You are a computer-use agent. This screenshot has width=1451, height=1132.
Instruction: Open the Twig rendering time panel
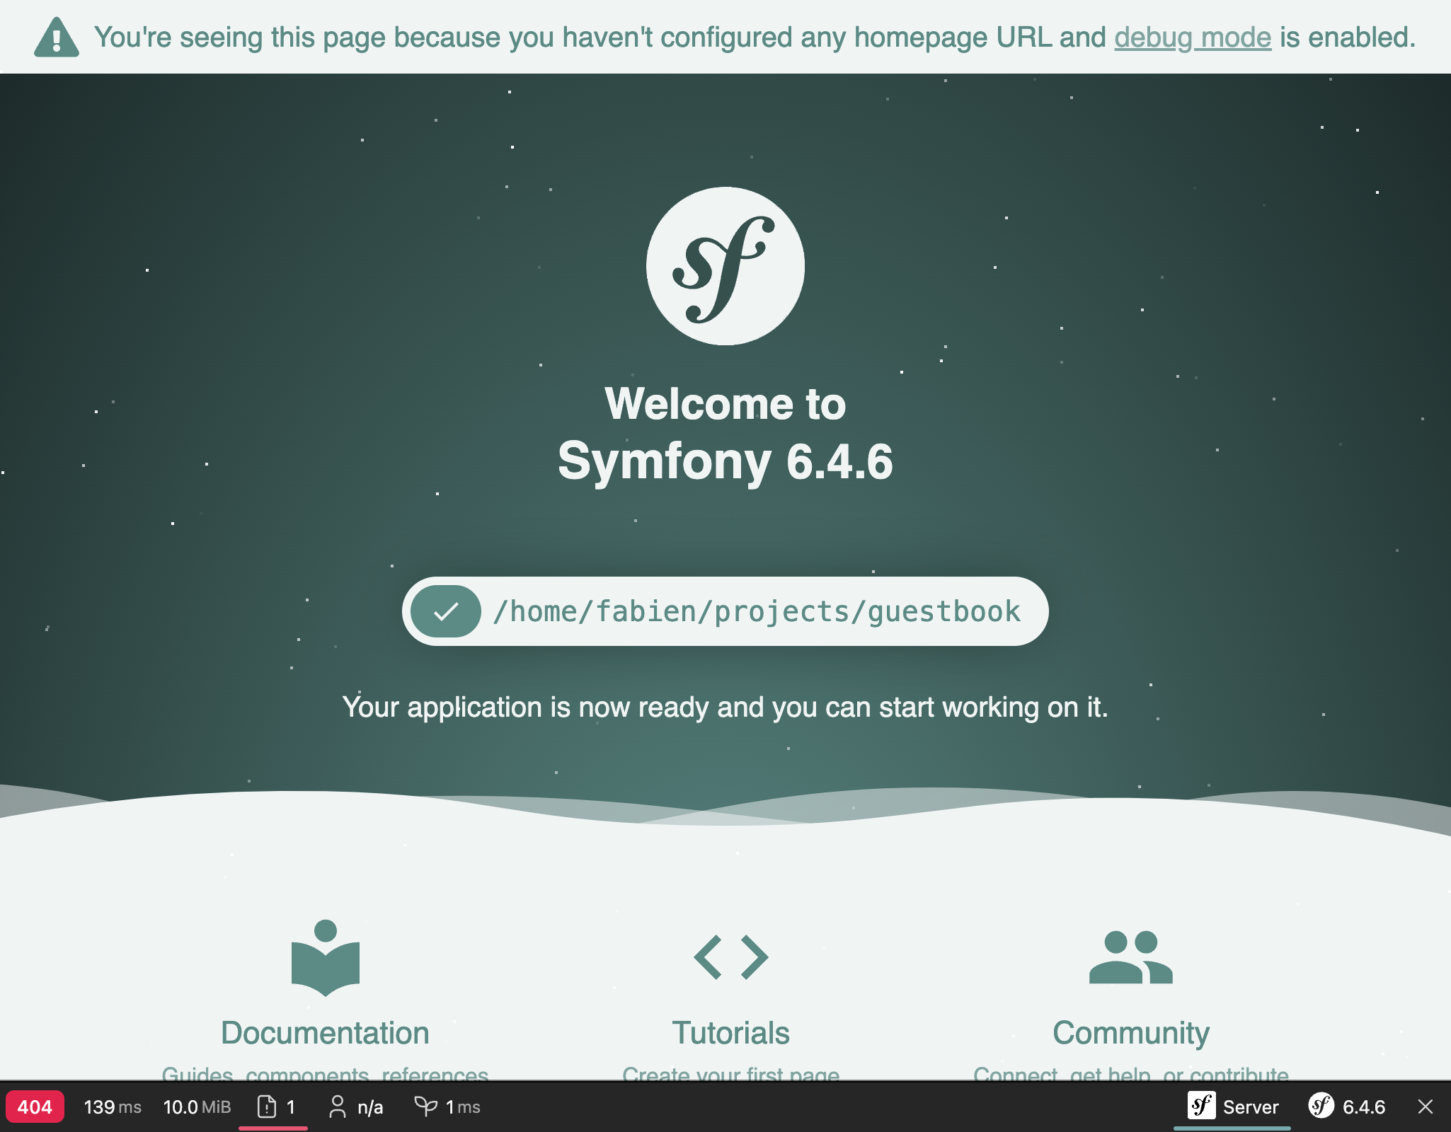[x=446, y=1107]
